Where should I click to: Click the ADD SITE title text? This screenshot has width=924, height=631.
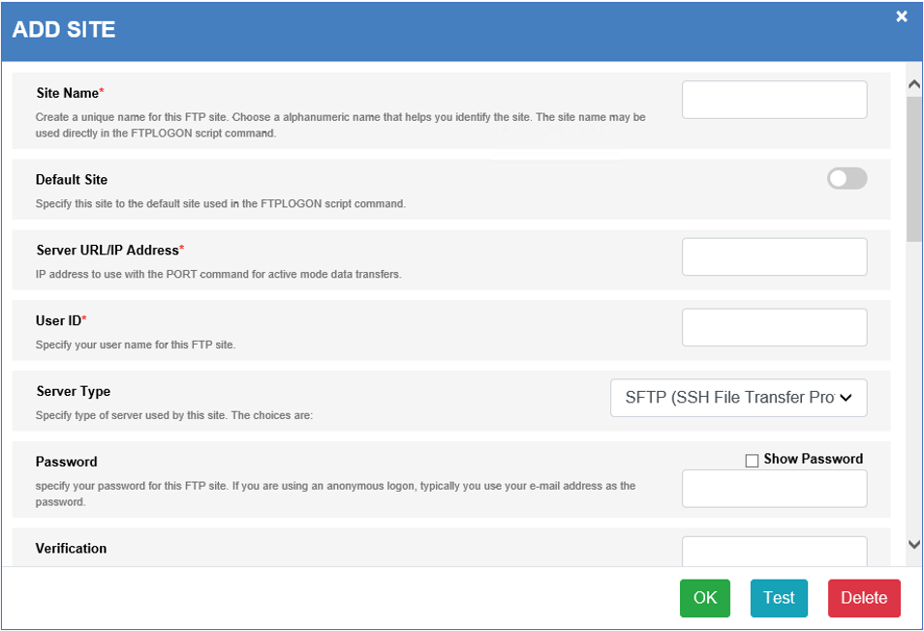tap(64, 29)
